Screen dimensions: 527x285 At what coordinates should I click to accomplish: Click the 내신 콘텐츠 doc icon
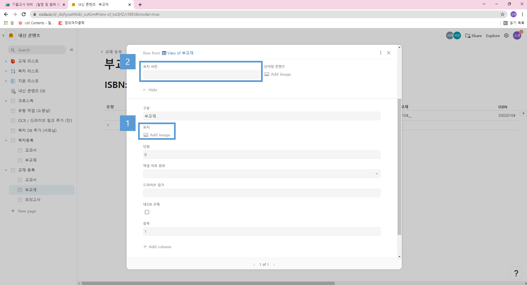click(x=11, y=35)
